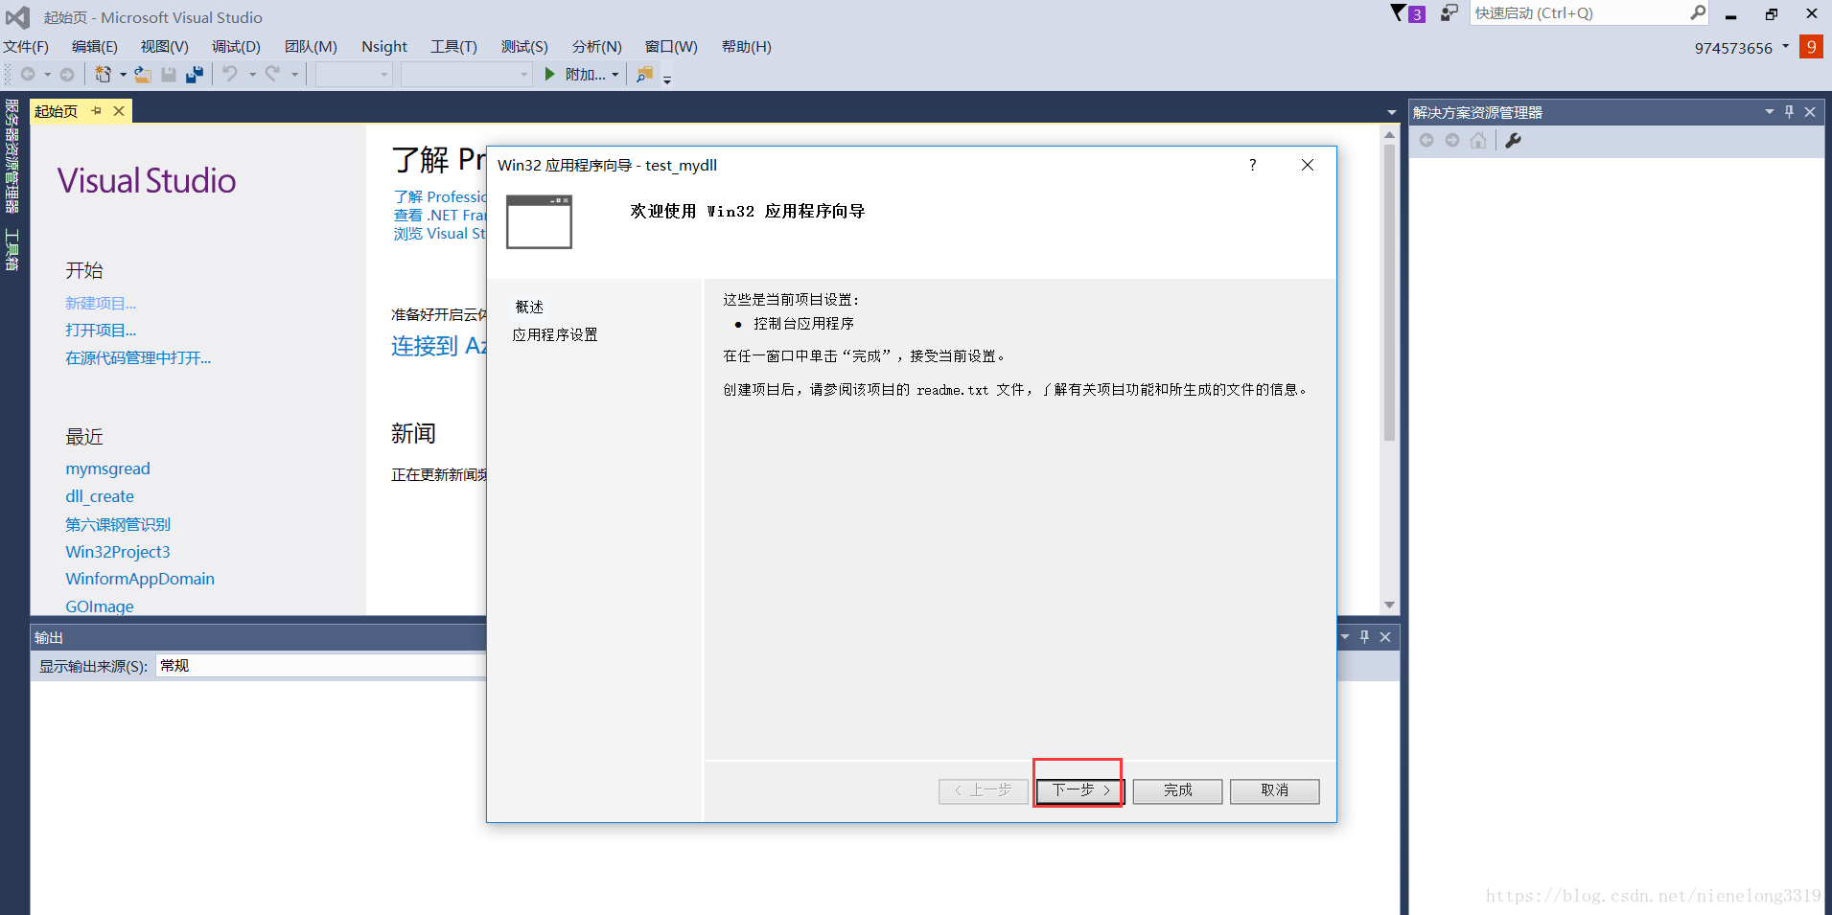The image size is (1832, 915).
Task: Open Navigate Backward history dropdown arrow
Action: pos(47,75)
